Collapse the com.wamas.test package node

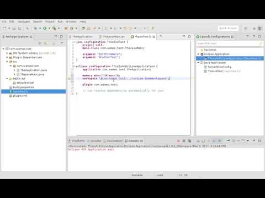(x=10, y=66)
